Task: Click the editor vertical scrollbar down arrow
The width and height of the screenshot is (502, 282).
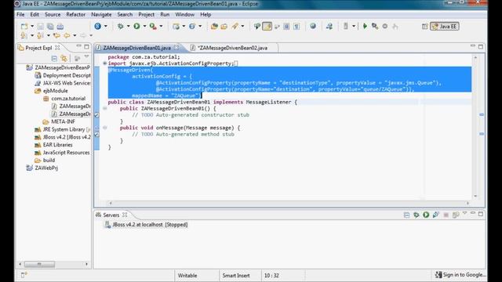Action: click(475, 196)
